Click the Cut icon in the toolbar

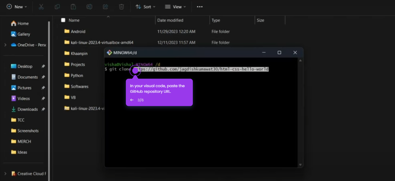click(41, 7)
